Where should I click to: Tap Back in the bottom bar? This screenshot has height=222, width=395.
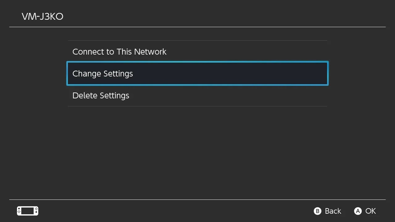(x=332, y=211)
